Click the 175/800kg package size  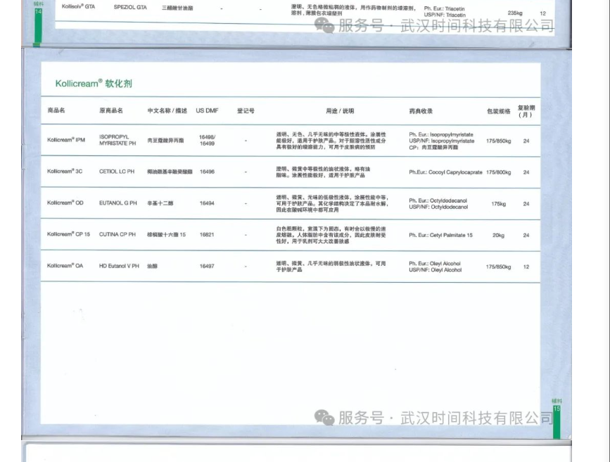(x=498, y=172)
